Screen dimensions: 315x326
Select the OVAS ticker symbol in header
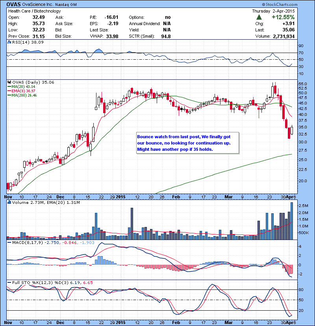[x=13, y=4]
